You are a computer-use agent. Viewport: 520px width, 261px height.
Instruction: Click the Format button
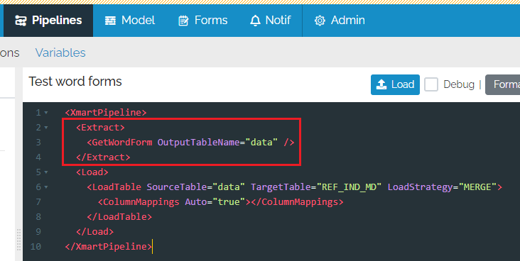click(503, 84)
